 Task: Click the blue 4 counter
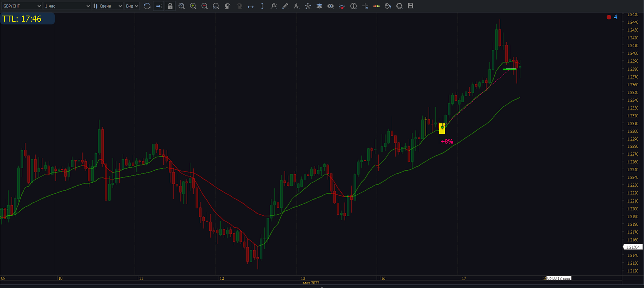(616, 17)
